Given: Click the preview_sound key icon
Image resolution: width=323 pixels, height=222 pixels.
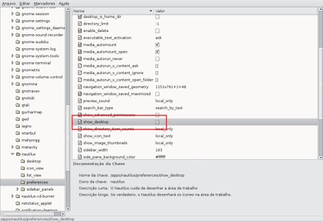Looking at the screenshot, I should point(80,101).
